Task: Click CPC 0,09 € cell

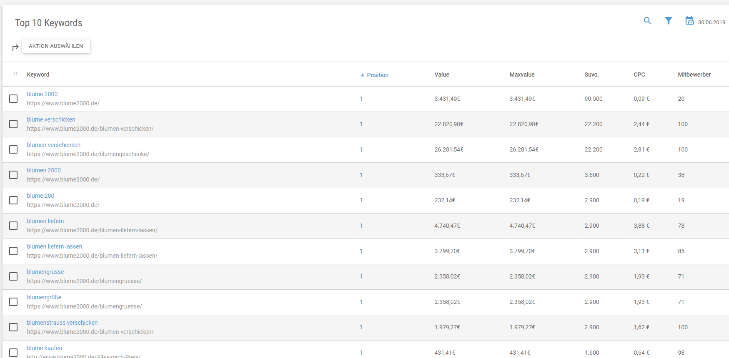Action: click(641, 99)
